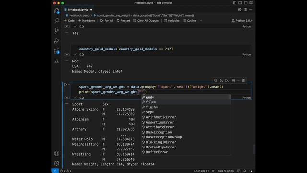Split the editor to the right

(245, 10)
